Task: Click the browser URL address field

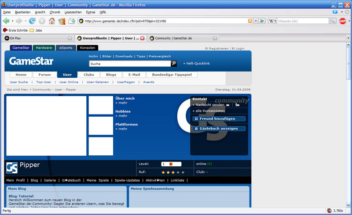Action: pyautogui.click(x=166, y=21)
